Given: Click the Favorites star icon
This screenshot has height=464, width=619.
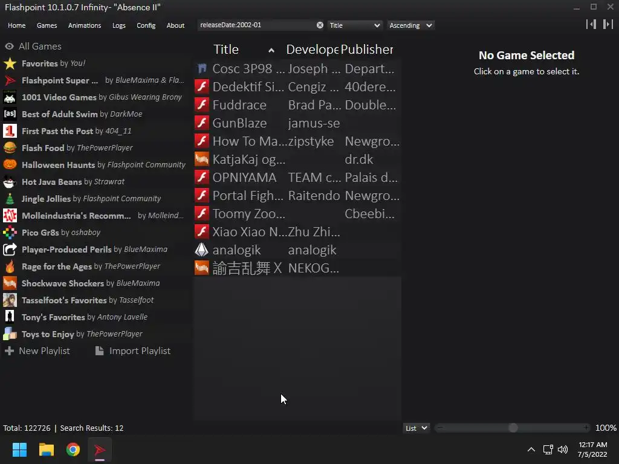Looking at the screenshot, I should [x=10, y=63].
